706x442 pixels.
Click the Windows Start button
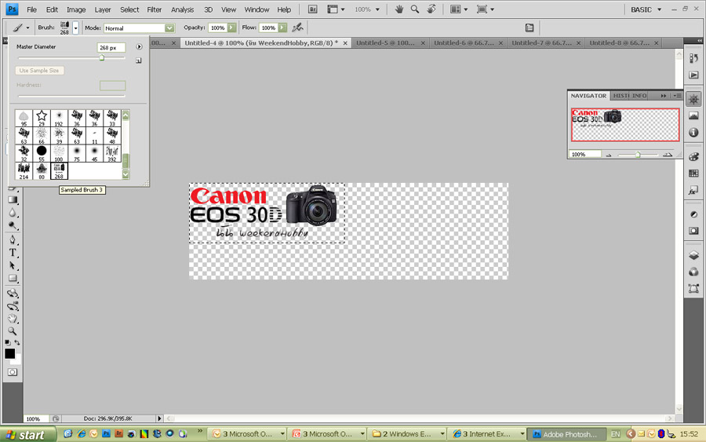coord(27,433)
